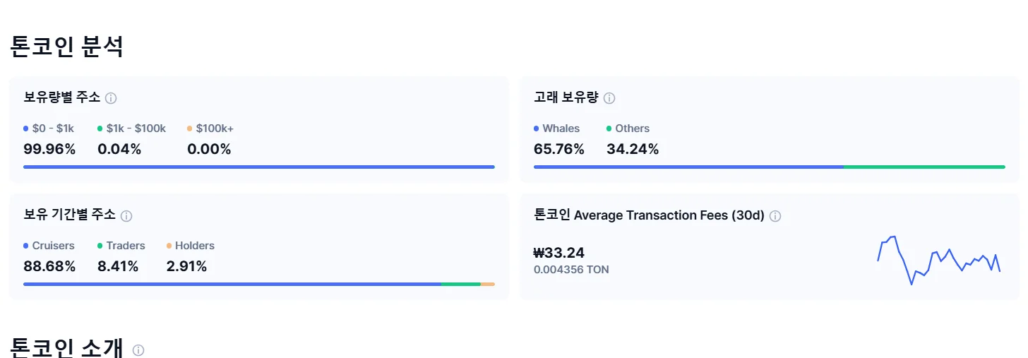
Task: Click the Others legend label
Action: point(632,129)
